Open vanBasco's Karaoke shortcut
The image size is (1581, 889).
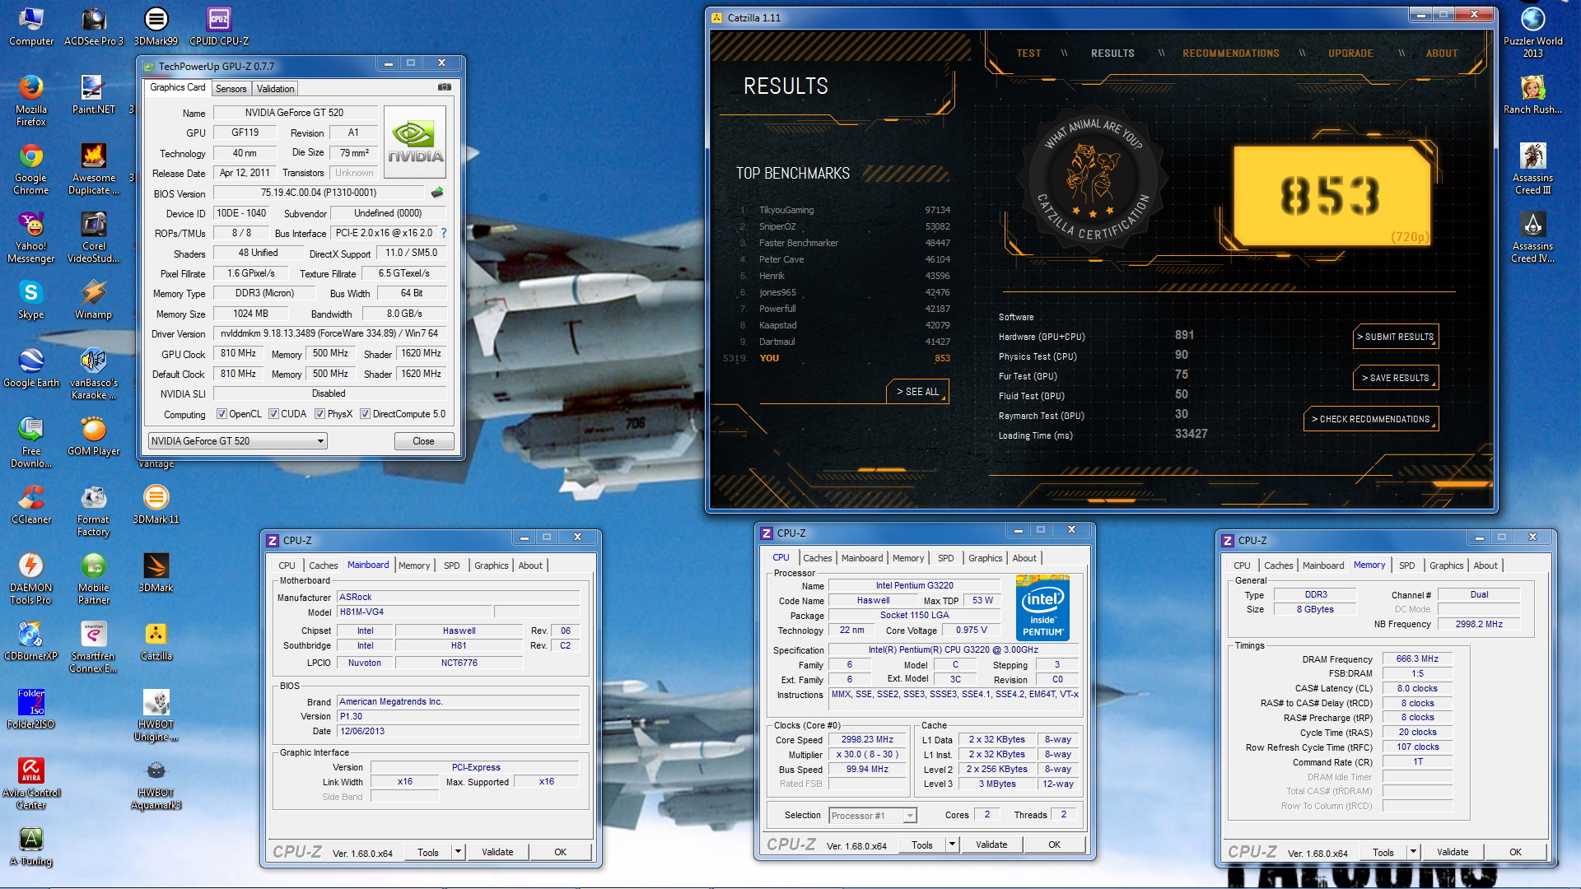point(93,374)
